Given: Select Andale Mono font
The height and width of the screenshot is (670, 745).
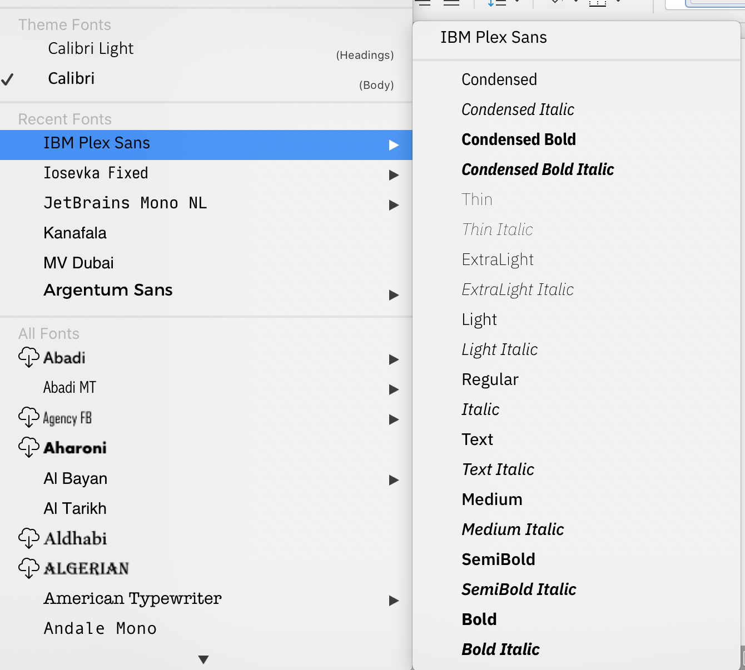Looking at the screenshot, I should pos(100,628).
